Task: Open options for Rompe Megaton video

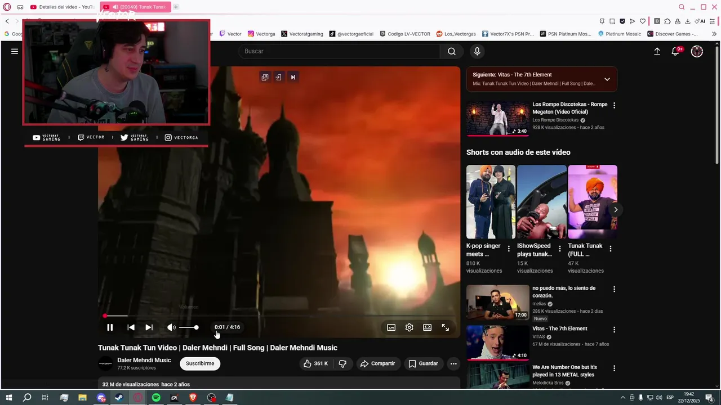Action: click(614, 105)
